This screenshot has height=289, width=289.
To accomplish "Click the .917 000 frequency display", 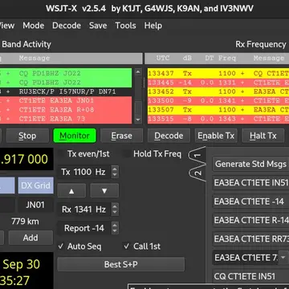I will click(x=26, y=159).
